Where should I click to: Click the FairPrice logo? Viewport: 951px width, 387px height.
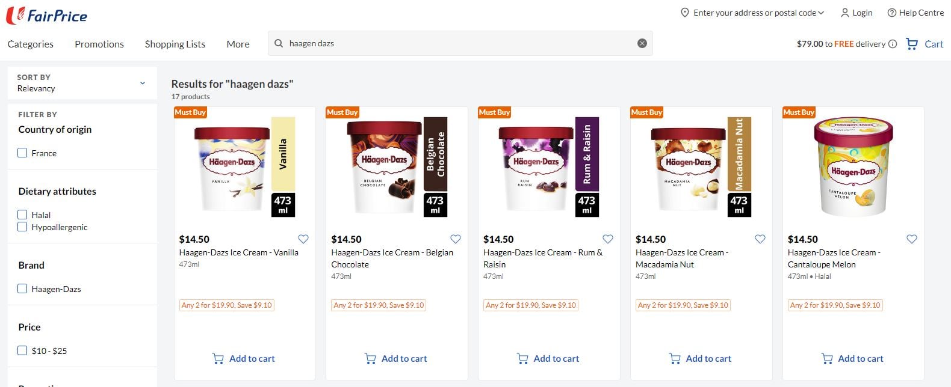[47, 16]
